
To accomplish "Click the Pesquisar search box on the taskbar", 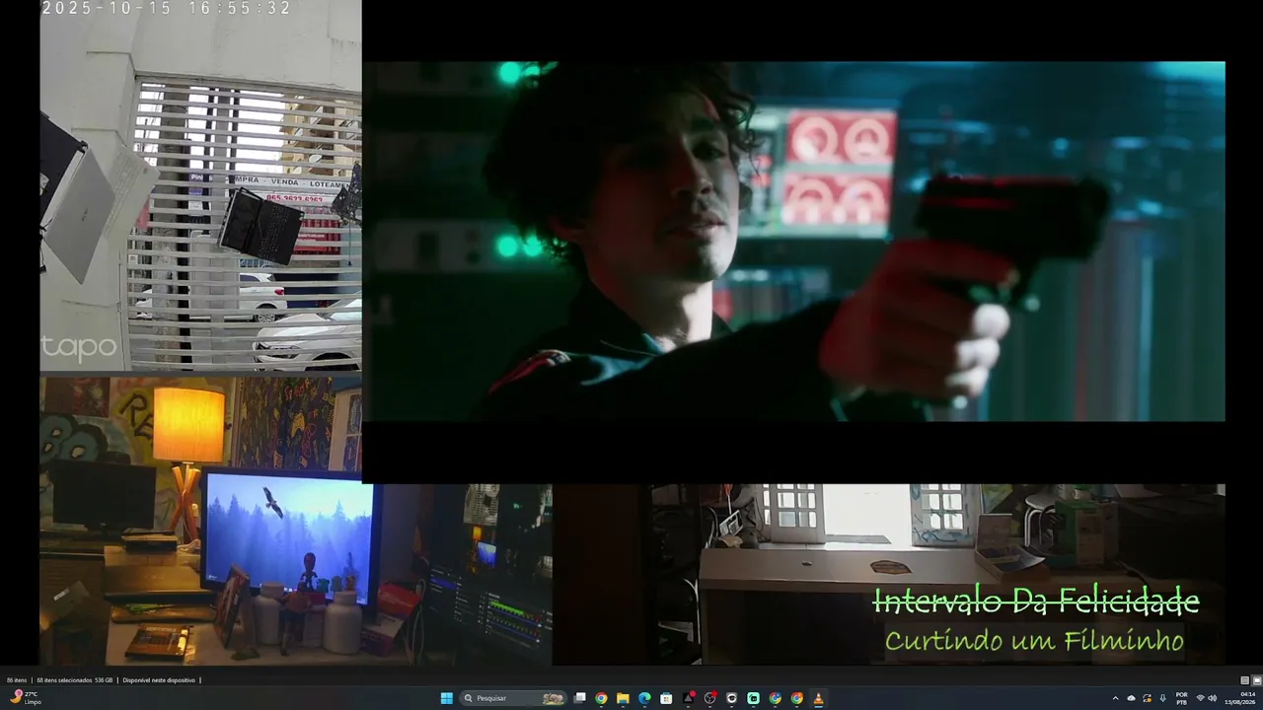I will (x=513, y=698).
